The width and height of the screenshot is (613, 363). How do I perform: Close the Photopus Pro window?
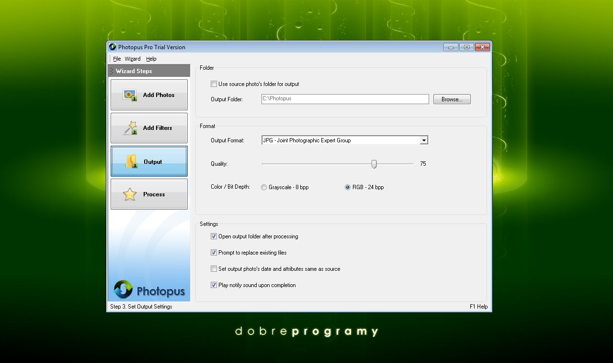click(x=482, y=47)
